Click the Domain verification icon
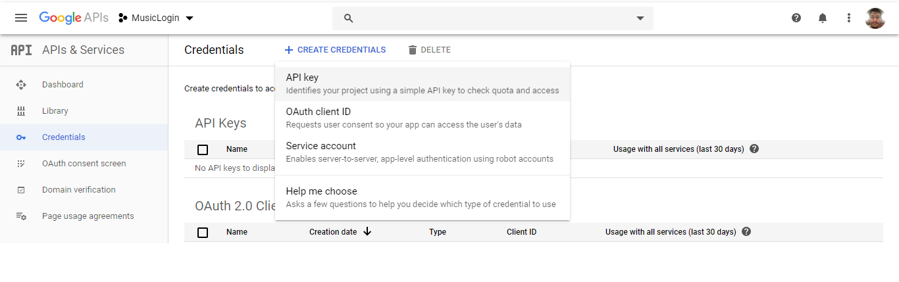The width and height of the screenshot is (899, 282). point(21,190)
